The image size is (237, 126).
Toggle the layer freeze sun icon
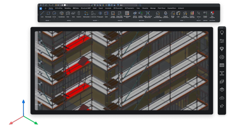click(58, 5)
